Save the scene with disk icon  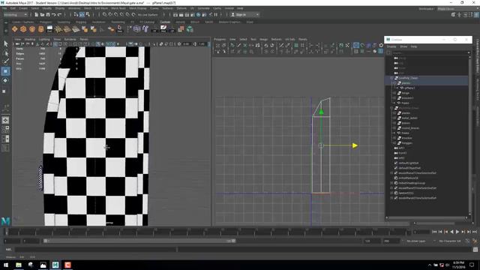(x=48, y=14)
